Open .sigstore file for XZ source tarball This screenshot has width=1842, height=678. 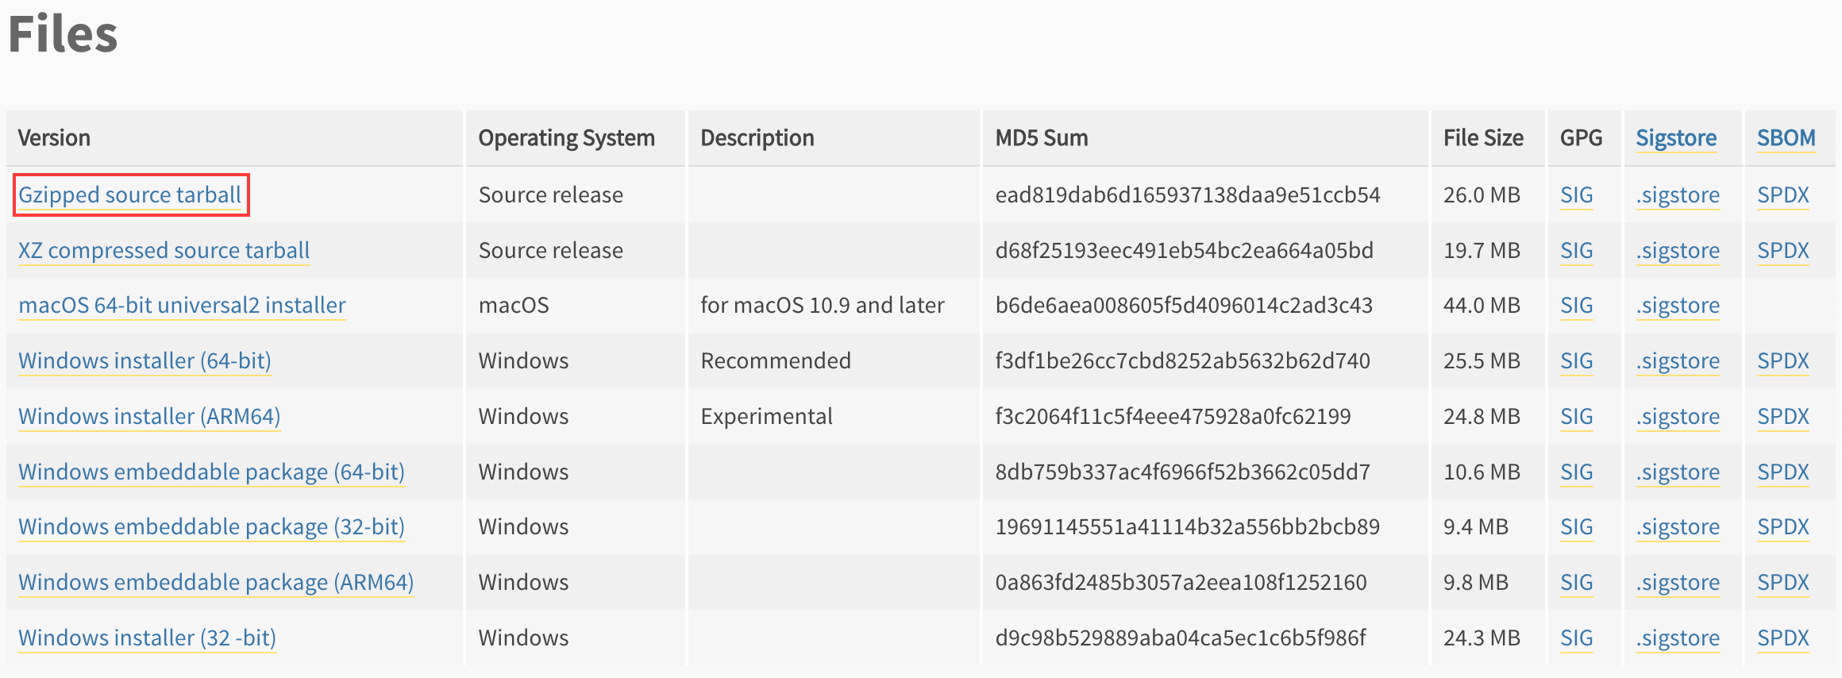click(1678, 251)
